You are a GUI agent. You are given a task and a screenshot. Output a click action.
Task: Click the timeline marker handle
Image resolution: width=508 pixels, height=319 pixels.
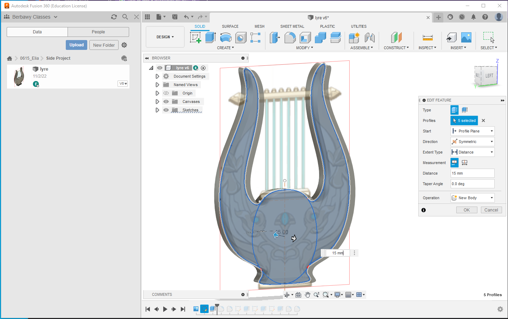[217, 306]
